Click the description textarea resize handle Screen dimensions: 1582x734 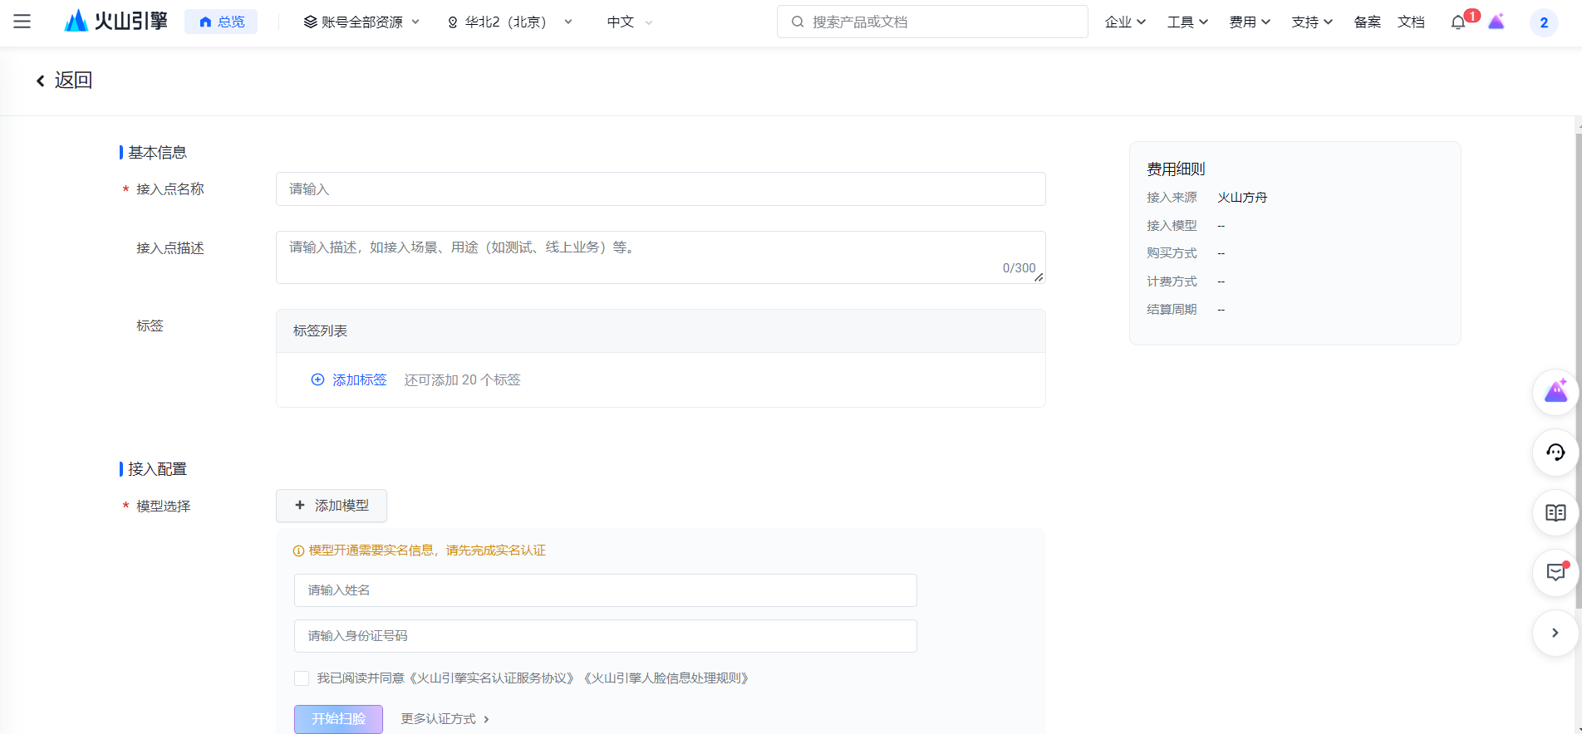point(1039,277)
